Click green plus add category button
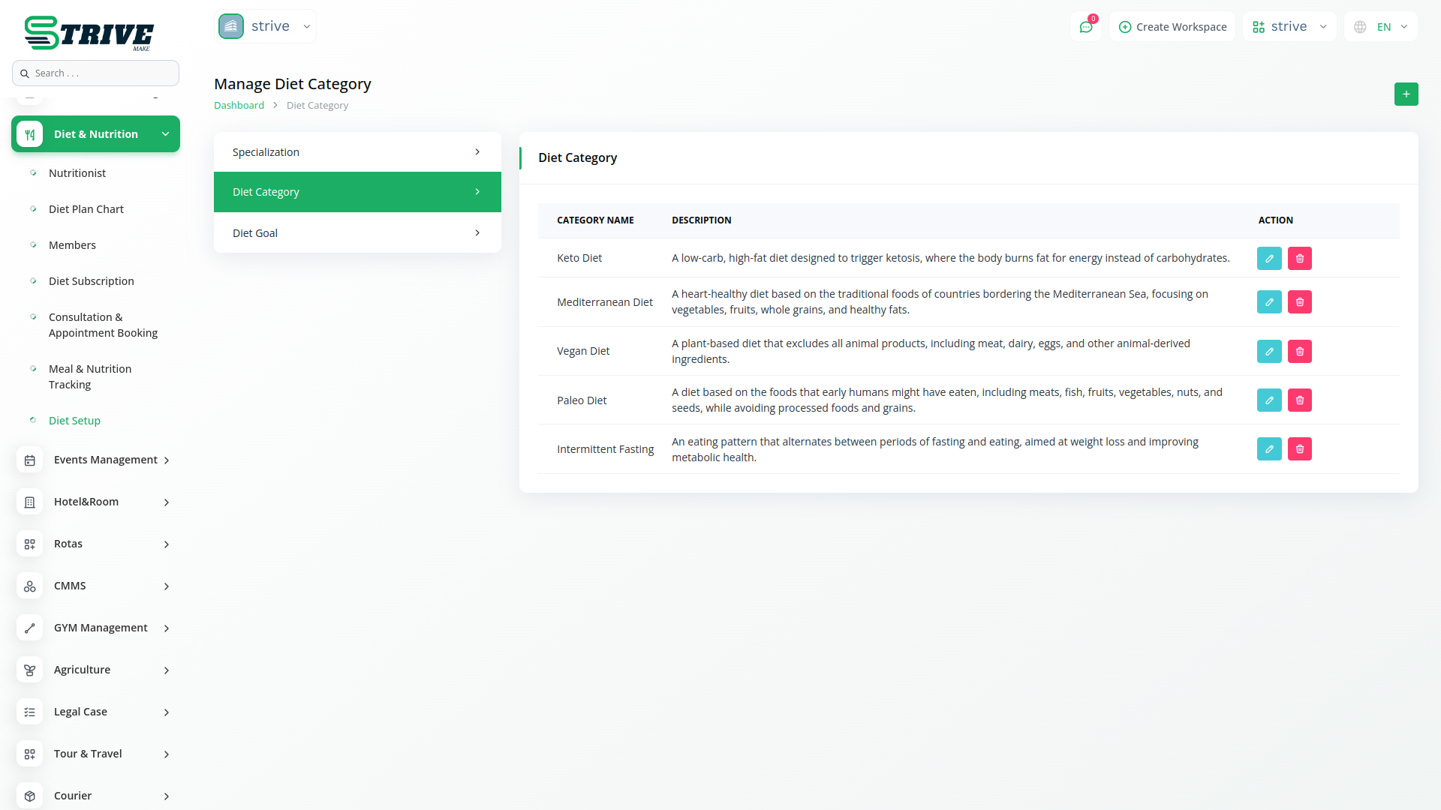This screenshot has height=810, width=1441. [1406, 94]
